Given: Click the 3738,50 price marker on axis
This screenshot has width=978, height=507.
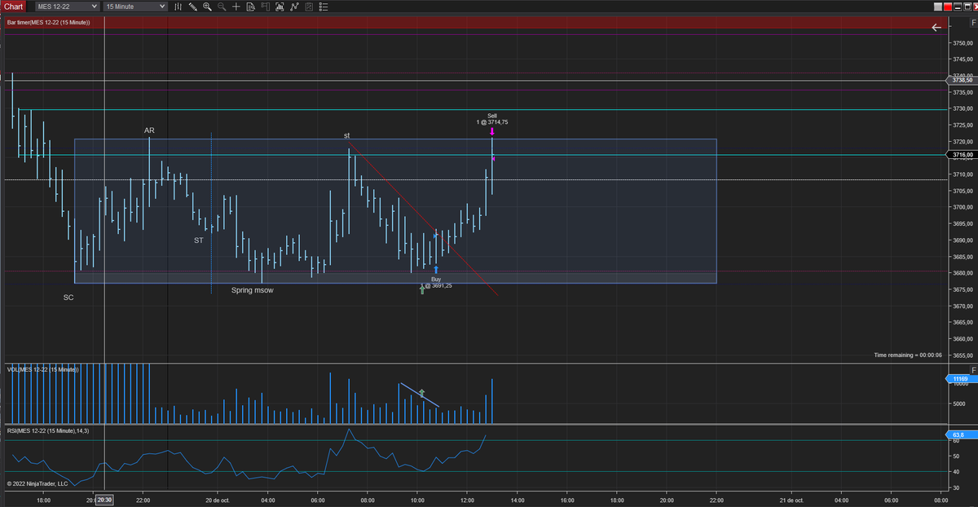Looking at the screenshot, I should pos(963,80).
